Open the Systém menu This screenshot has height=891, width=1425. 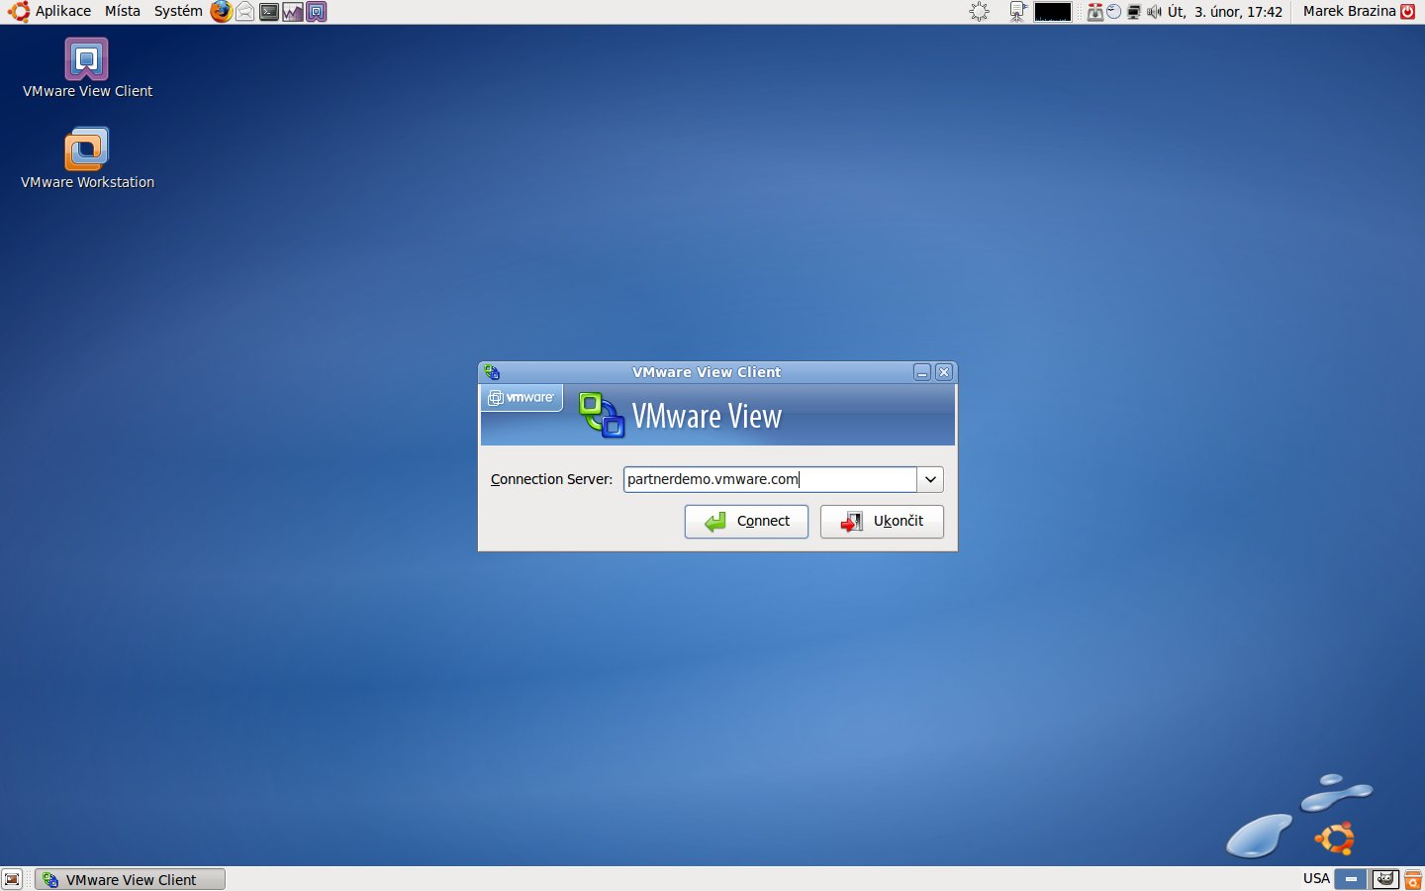pyautogui.click(x=178, y=12)
